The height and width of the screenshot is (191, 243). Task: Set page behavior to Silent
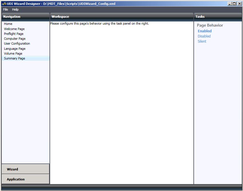pos(202,41)
